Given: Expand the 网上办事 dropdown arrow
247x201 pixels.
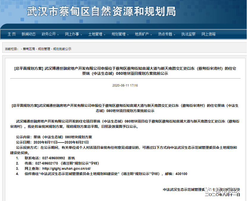Looking at the screenshot, I should click(x=81, y=35).
